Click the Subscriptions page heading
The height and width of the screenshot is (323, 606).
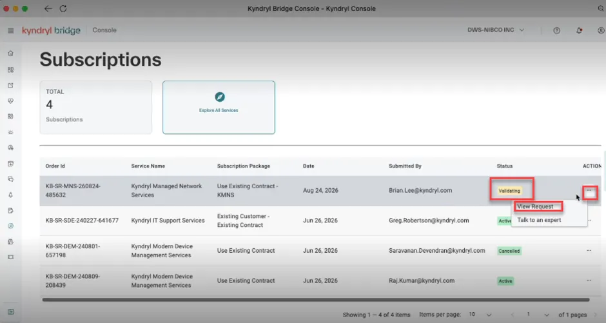point(101,60)
